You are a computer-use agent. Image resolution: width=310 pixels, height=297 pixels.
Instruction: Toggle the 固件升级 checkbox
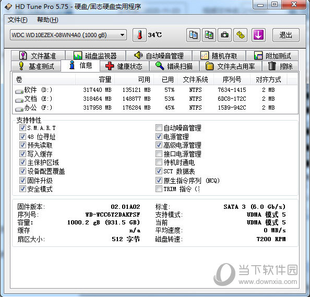22,180
